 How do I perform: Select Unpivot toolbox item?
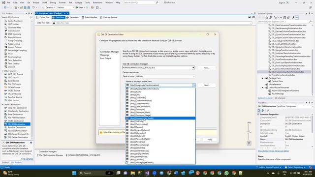pyautogui.click(x=11, y=67)
